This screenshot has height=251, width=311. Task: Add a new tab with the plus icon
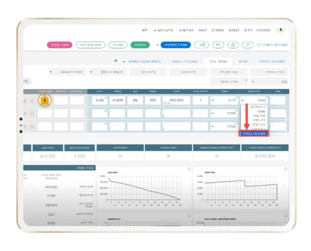pyautogui.click(x=116, y=61)
